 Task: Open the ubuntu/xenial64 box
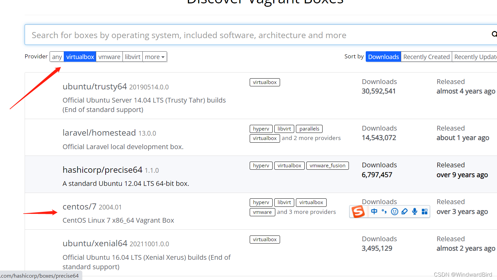point(95,243)
